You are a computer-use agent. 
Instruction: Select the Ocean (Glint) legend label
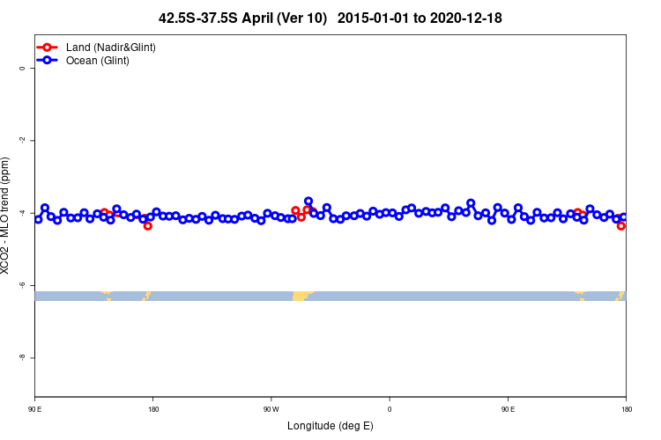[97, 61]
